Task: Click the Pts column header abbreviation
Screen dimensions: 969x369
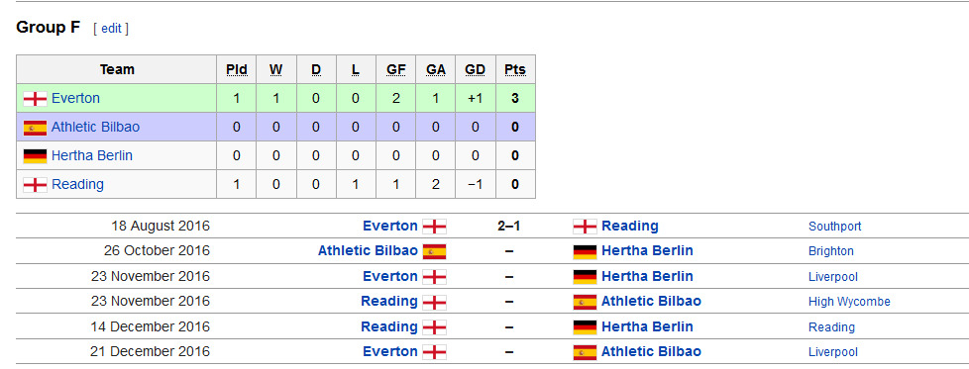Action: click(515, 69)
